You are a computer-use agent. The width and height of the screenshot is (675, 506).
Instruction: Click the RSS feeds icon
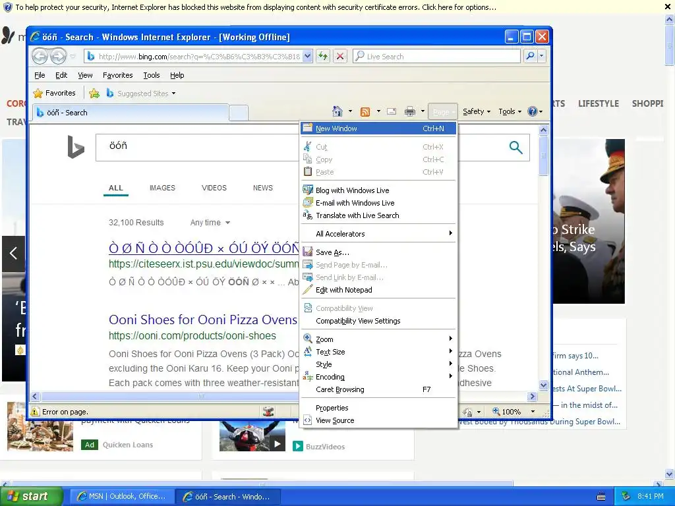tap(365, 112)
